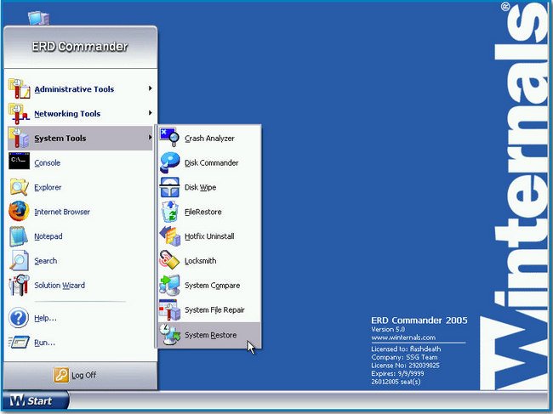
Task: Click the Crash Analyzer icon
Action: [169, 138]
